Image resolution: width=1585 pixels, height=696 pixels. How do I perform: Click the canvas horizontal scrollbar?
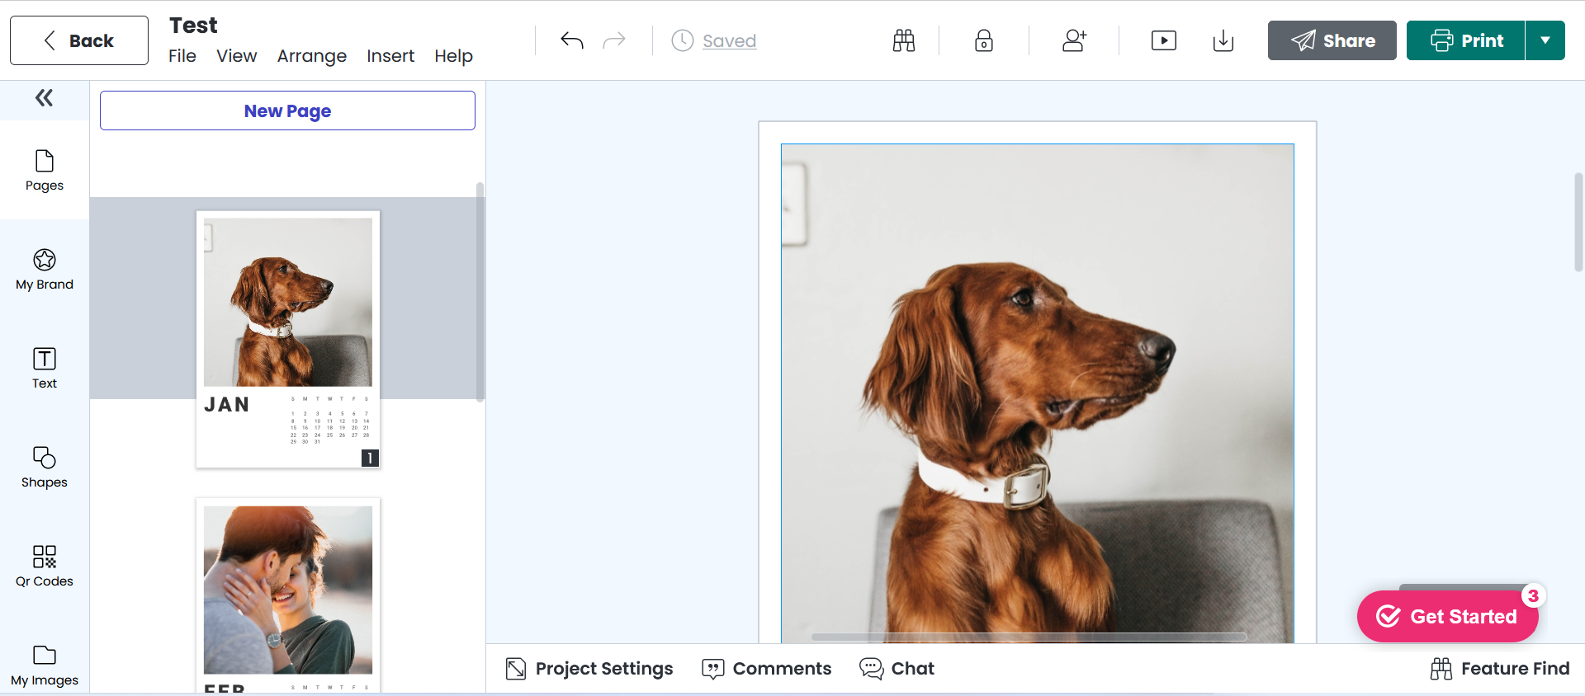tap(1029, 637)
